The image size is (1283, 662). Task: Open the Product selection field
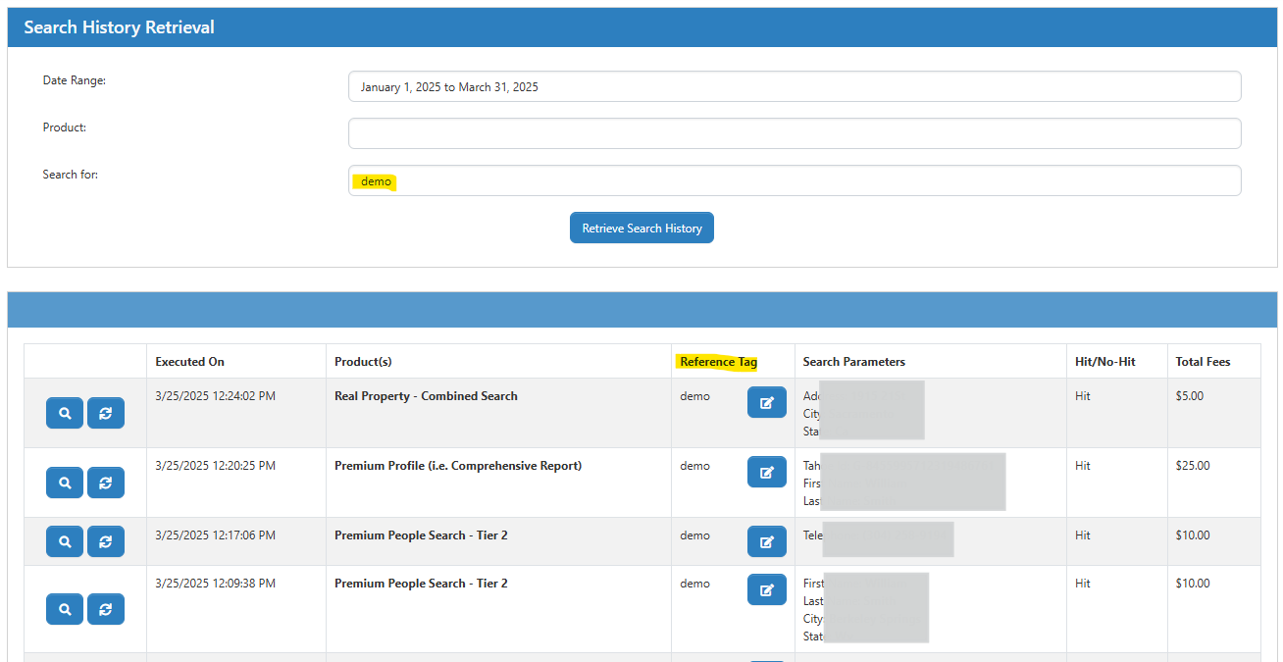click(794, 133)
